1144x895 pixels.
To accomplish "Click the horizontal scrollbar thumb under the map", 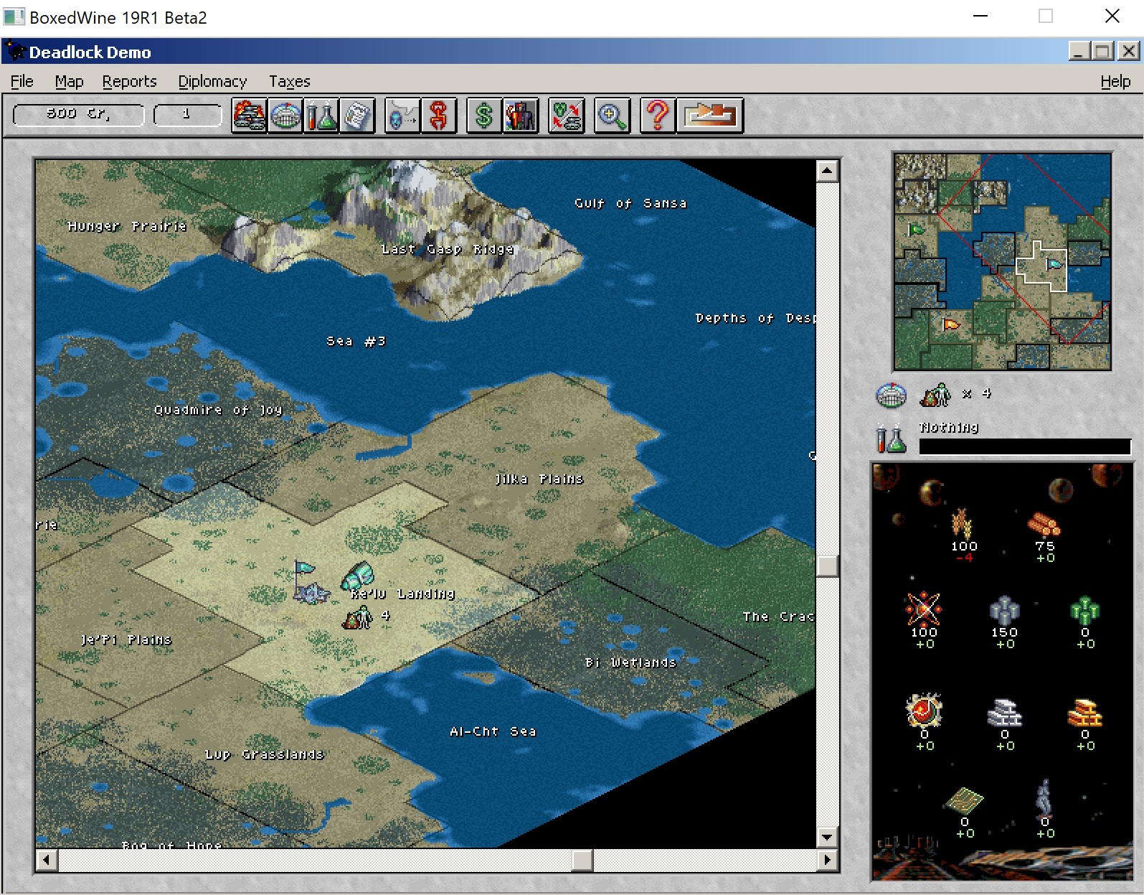I will click(x=582, y=859).
